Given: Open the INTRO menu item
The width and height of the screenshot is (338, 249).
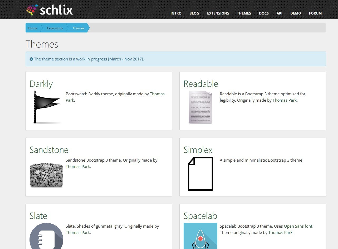Looking at the screenshot, I should 176,13.
